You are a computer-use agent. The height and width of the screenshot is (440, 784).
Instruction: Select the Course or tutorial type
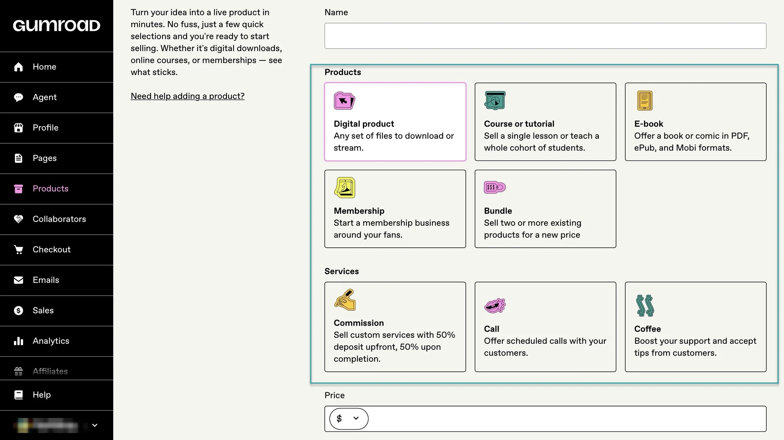(x=545, y=122)
